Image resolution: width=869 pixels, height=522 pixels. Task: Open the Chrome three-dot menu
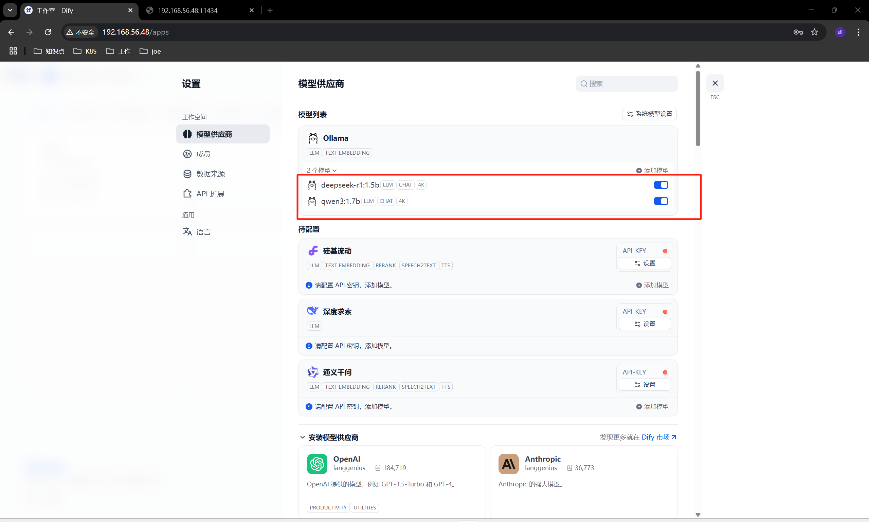pyautogui.click(x=858, y=32)
